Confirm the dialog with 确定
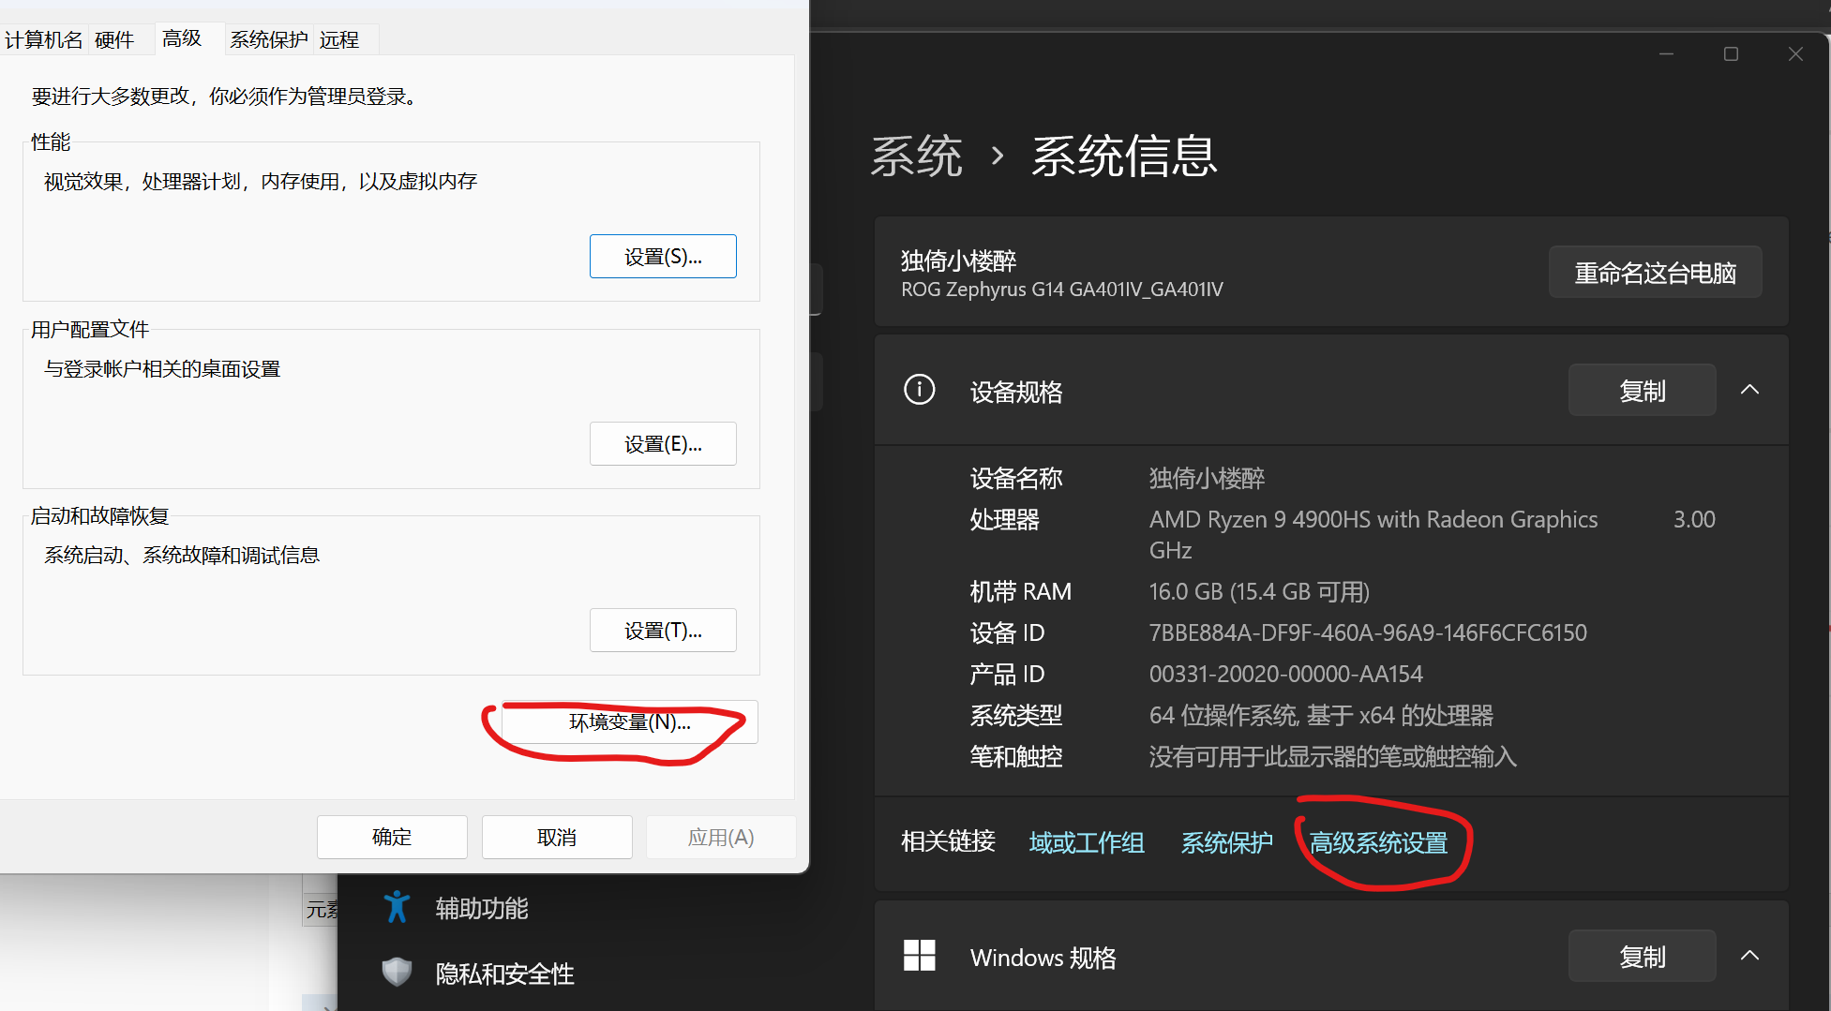Viewport: 1831px width, 1011px height. (x=392, y=837)
